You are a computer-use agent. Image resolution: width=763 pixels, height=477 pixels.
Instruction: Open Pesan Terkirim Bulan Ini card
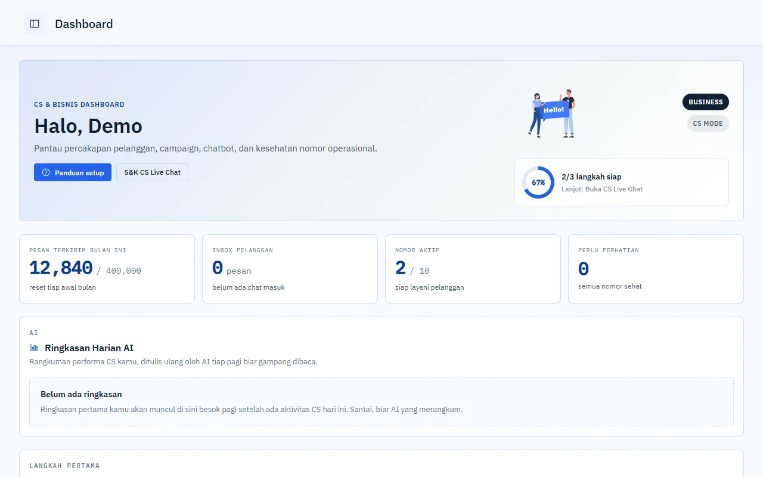[x=107, y=269]
